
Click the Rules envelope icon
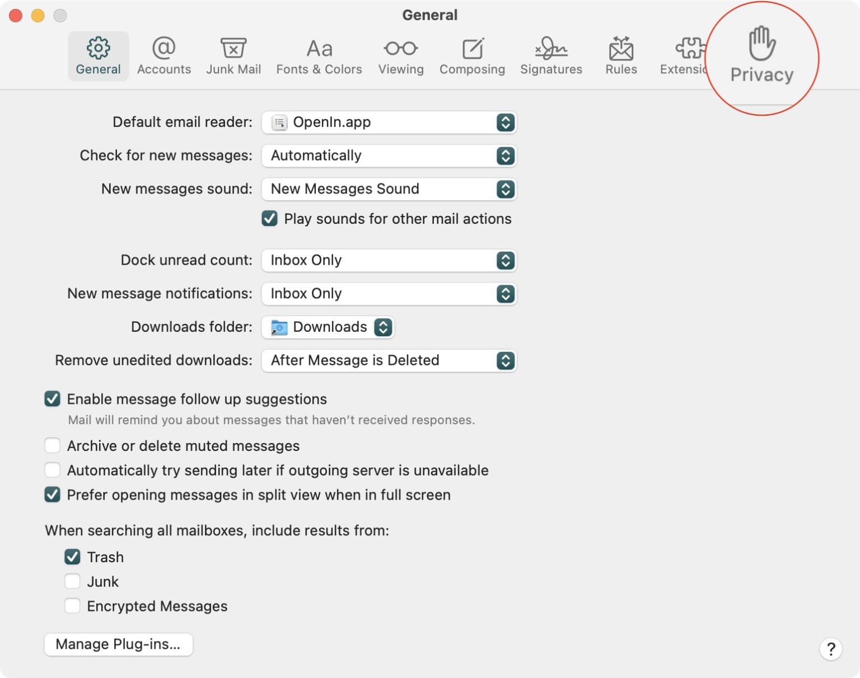tap(621, 53)
